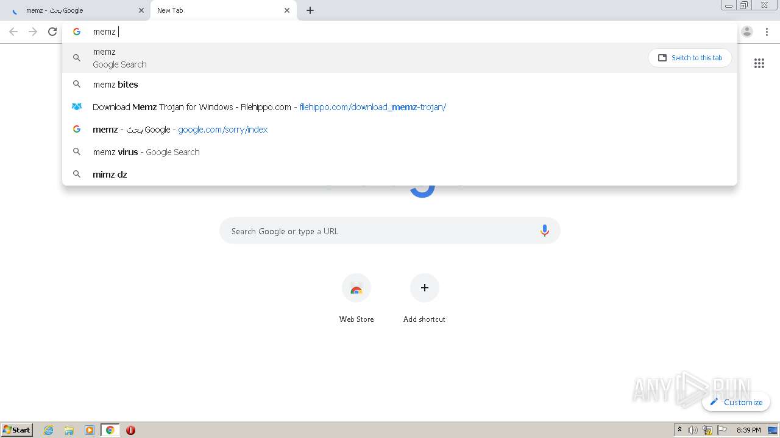Click the search icon next to memz virus

point(77,151)
